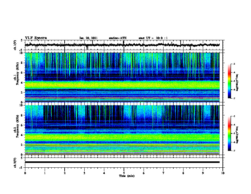
Task: Click the '-7' label on ch.2 color scale
Action: click(234, 151)
